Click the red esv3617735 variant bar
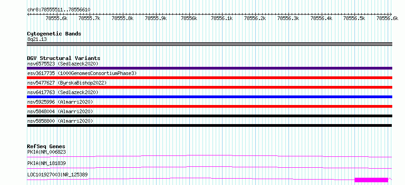The width and height of the screenshot is (405, 185). (209, 78)
